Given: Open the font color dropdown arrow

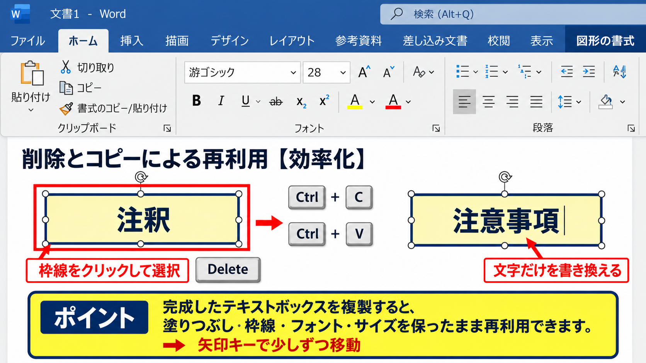Looking at the screenshot, I should [x=408, y=102].
